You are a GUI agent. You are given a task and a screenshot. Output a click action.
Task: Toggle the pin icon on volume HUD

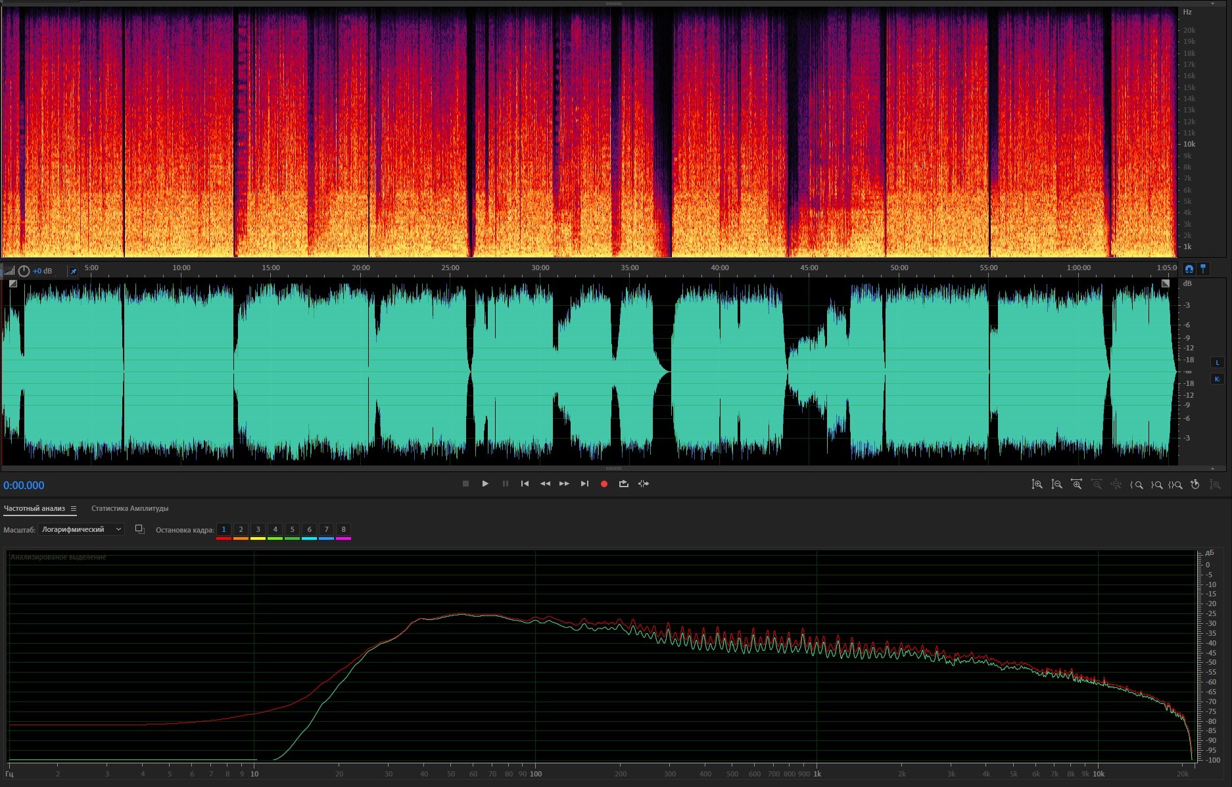point(74,271)
